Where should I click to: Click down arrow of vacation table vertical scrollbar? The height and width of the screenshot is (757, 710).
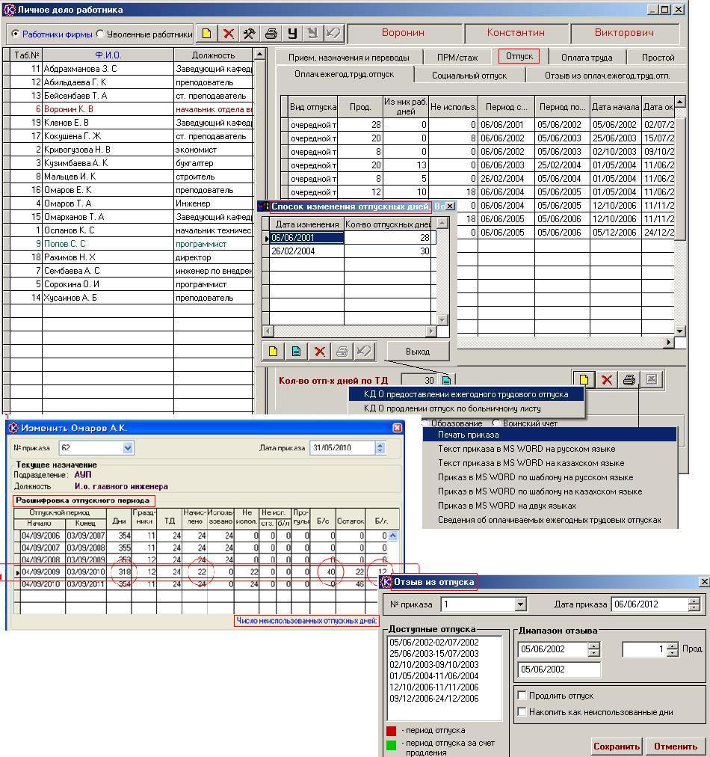(679, 331)
